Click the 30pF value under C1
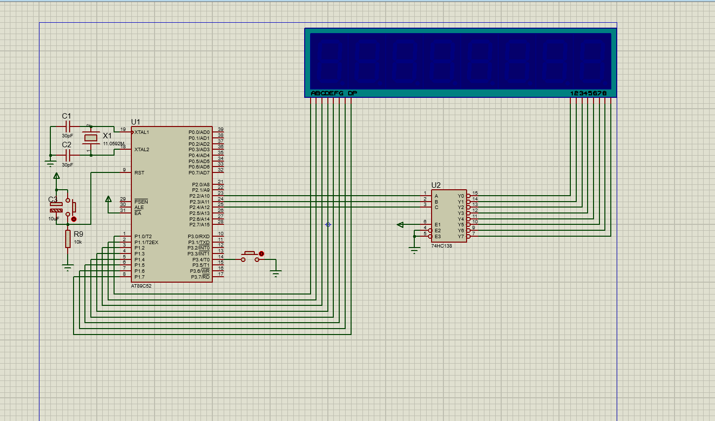This screenshot has height=421, width=715. [67, 136]
